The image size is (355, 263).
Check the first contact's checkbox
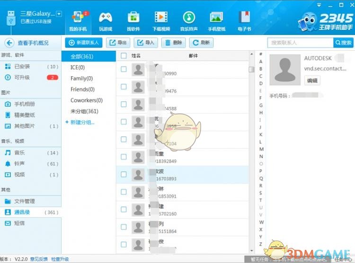tap(124, 69)
